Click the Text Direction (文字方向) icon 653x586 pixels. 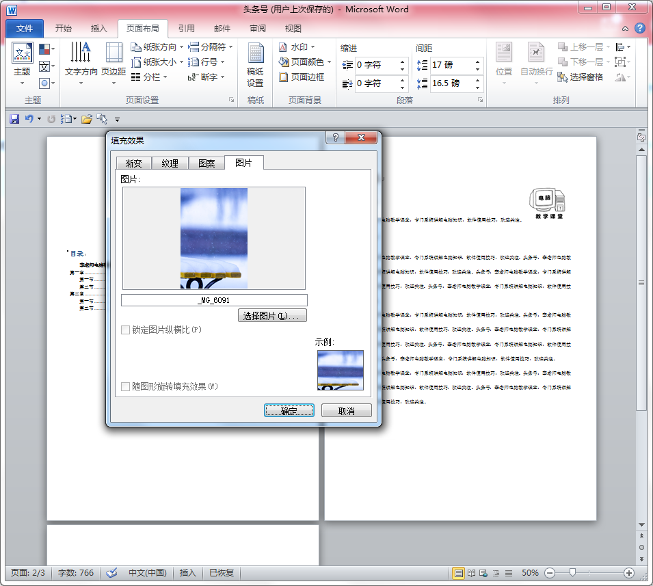click(81, 60)
